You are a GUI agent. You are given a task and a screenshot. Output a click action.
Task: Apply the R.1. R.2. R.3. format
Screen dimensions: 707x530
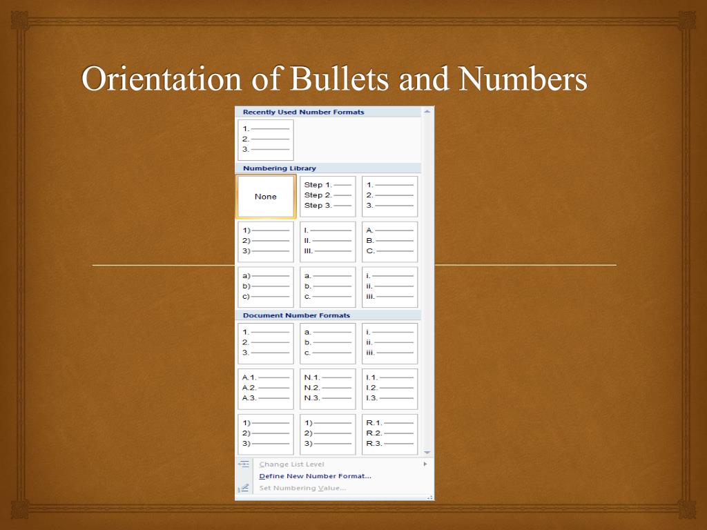(389, 435)
